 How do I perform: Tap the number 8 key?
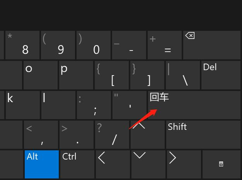pos(23,45)
